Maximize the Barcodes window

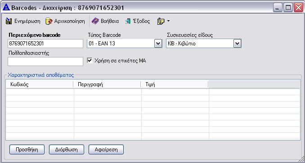pos(288,8)
